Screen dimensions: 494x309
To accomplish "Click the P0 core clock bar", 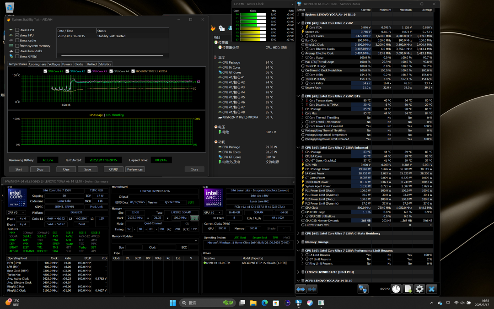I will pyautogui.click(x=253, y=15).
